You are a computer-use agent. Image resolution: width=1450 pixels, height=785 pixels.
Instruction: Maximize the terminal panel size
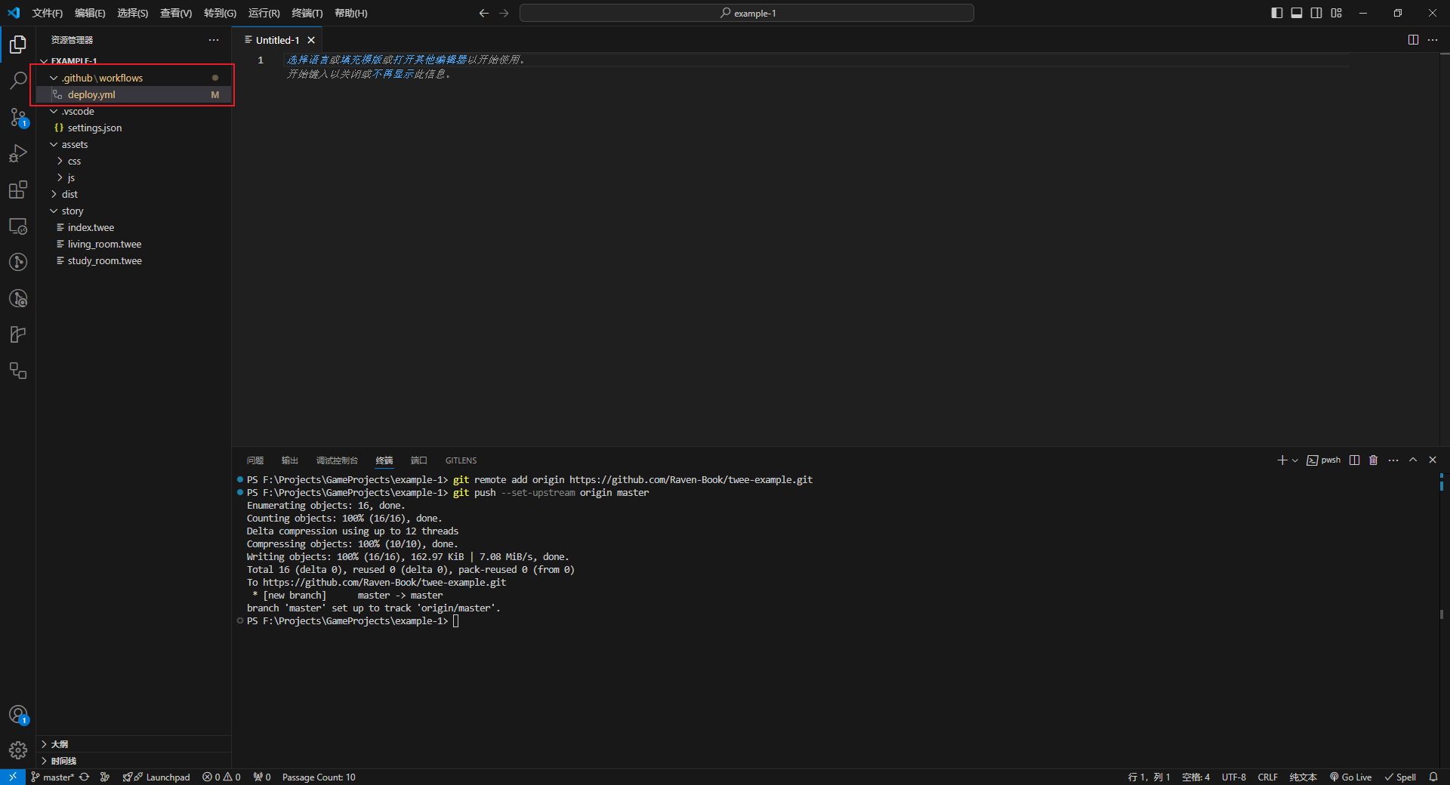click(1413, 460)
